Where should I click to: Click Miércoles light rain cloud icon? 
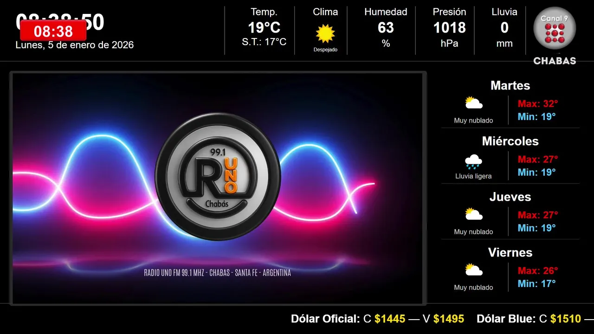pyautogui.click(x=473, y=161)
